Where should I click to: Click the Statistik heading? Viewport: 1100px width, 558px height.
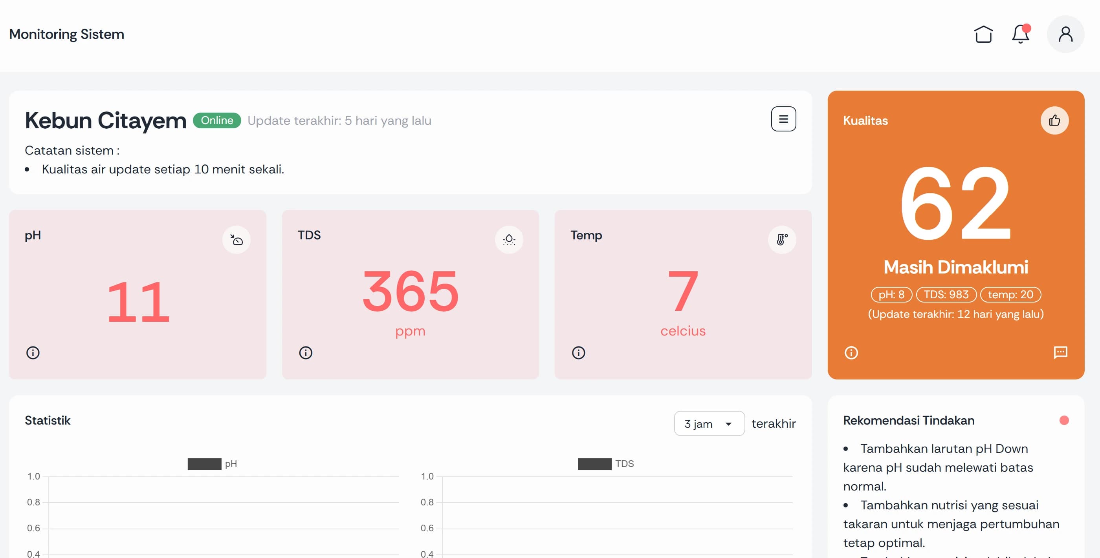pos(48,421)
